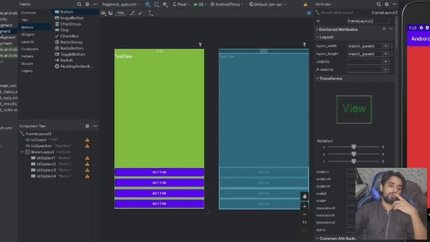
Task: Open the Default (en-us) locale dropdown
Action: tap(267, 5)
